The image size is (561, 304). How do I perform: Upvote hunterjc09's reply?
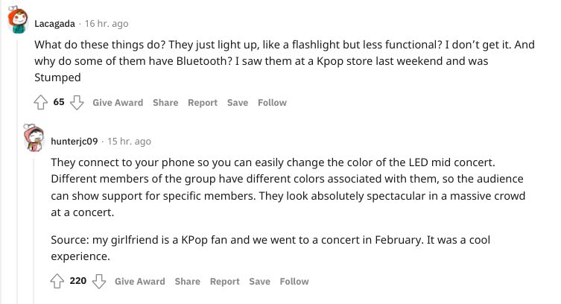pos(57,282)
